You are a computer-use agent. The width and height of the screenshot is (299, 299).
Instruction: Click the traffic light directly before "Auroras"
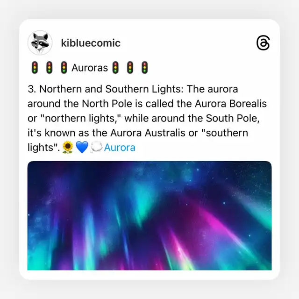(64, 67)
